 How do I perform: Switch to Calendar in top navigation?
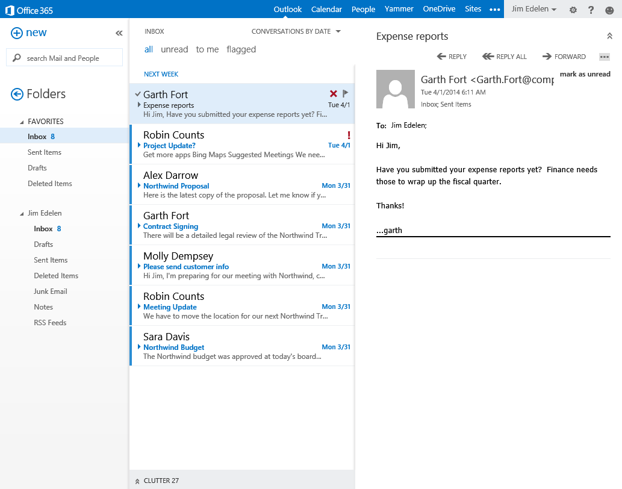click(x=326, y=9)
